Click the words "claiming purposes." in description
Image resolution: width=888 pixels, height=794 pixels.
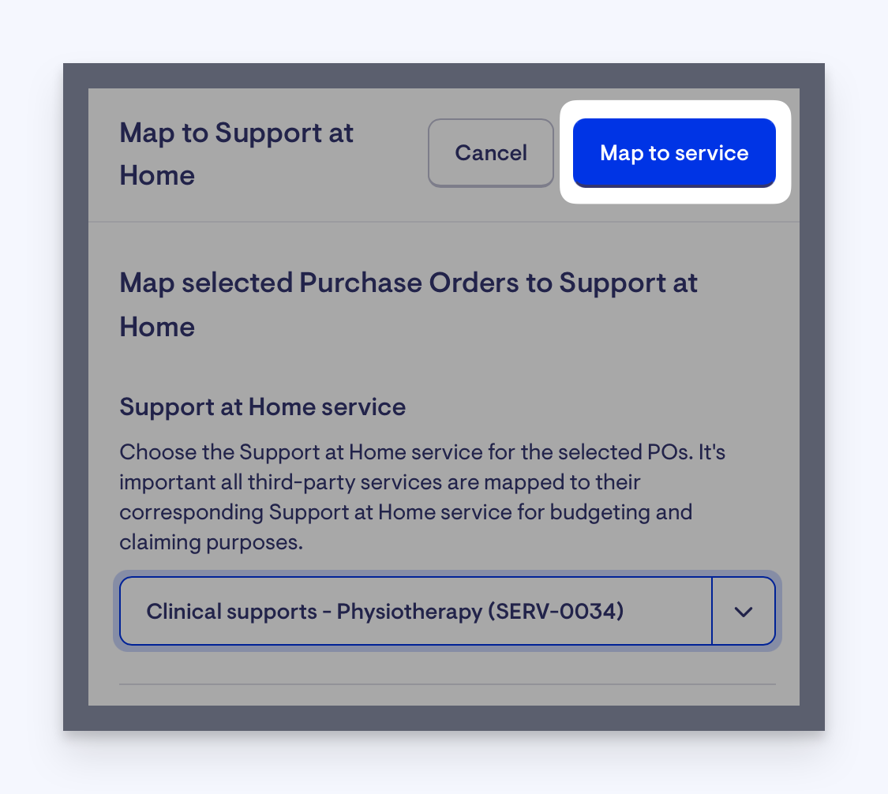click(x=212, y=542)
